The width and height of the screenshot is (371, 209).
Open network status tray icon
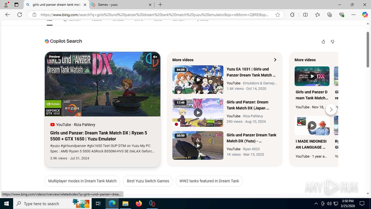point(336,204)
